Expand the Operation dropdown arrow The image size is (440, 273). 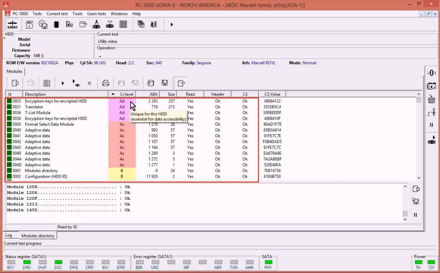pyautogui.click(x=100, y=56)
